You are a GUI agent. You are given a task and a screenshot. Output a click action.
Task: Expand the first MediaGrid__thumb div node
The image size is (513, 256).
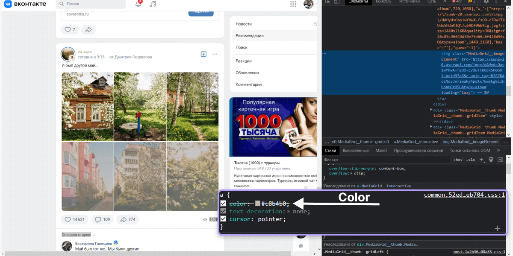pos(431,110)
